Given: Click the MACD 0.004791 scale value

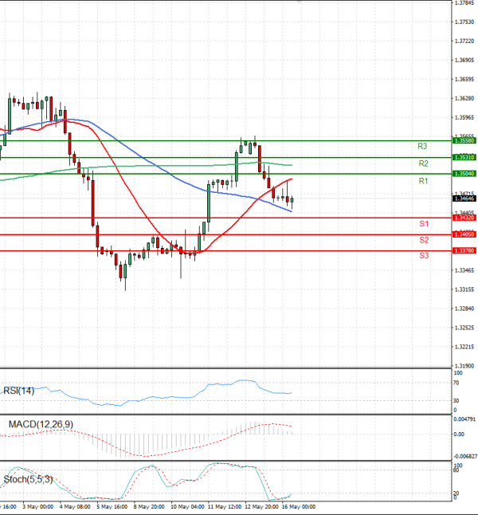Looking at the screenshot, I should [464, 419].
